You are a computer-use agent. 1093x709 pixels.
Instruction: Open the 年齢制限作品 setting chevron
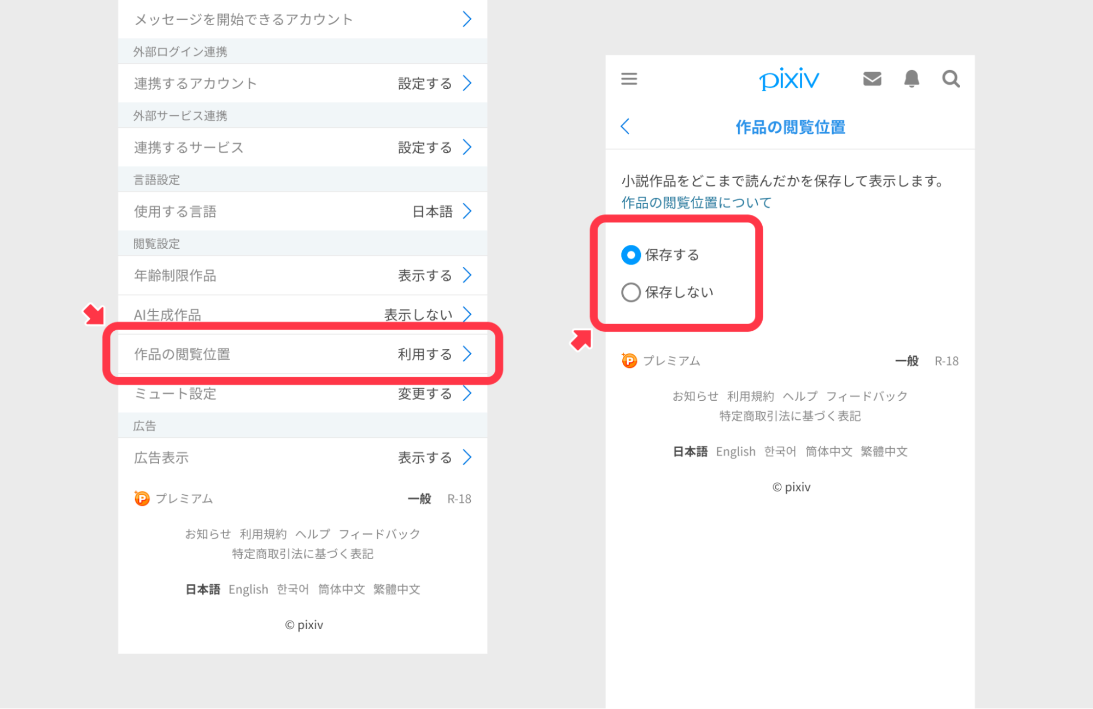pos(467,275)
